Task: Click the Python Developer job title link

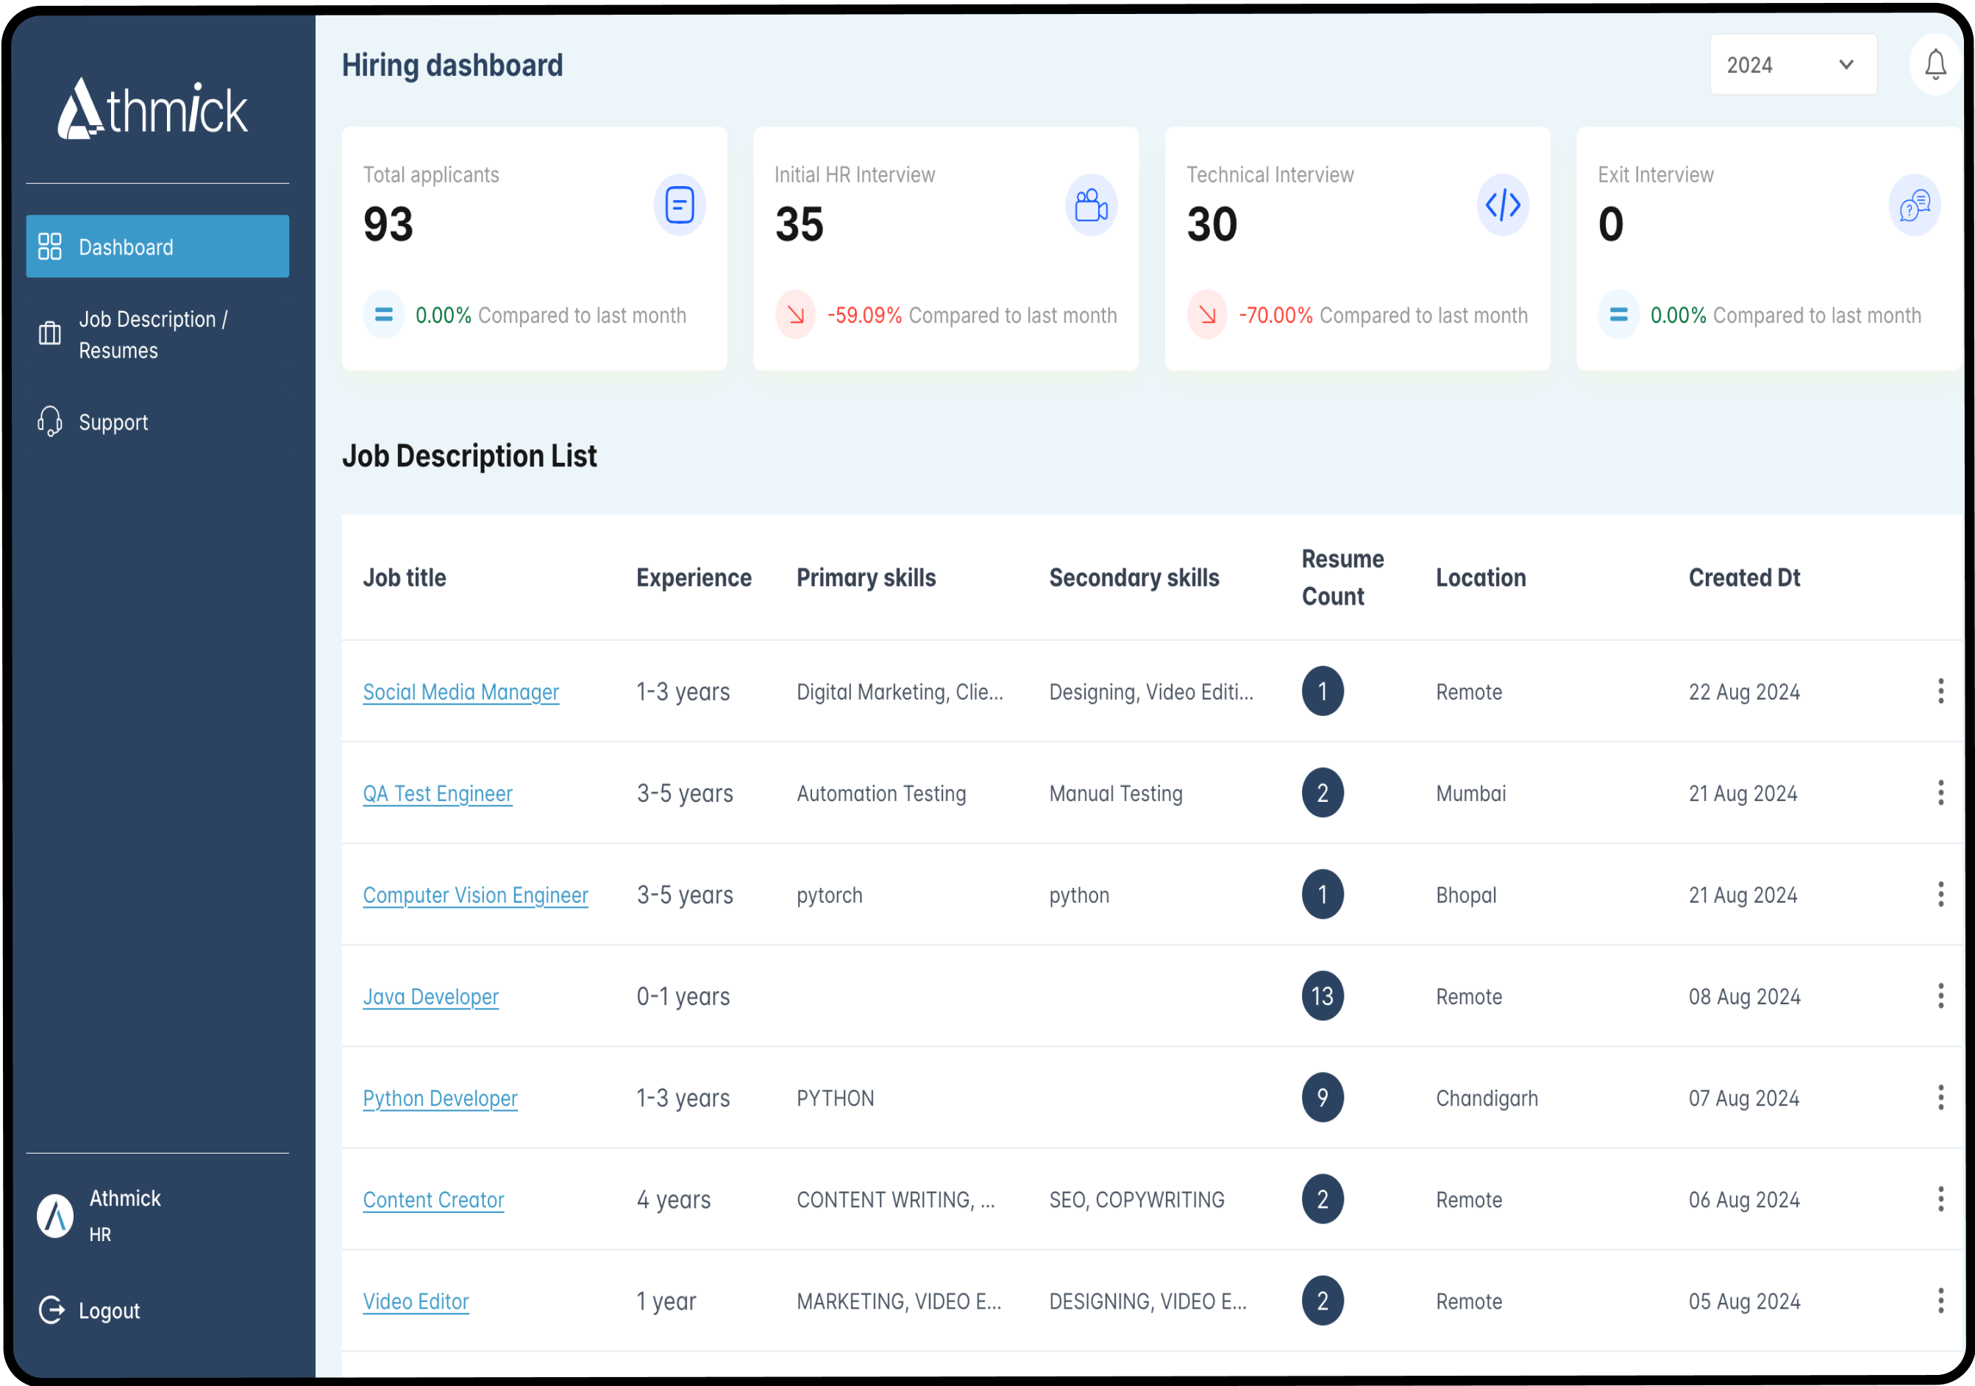Action: [x=440, y=1098]
